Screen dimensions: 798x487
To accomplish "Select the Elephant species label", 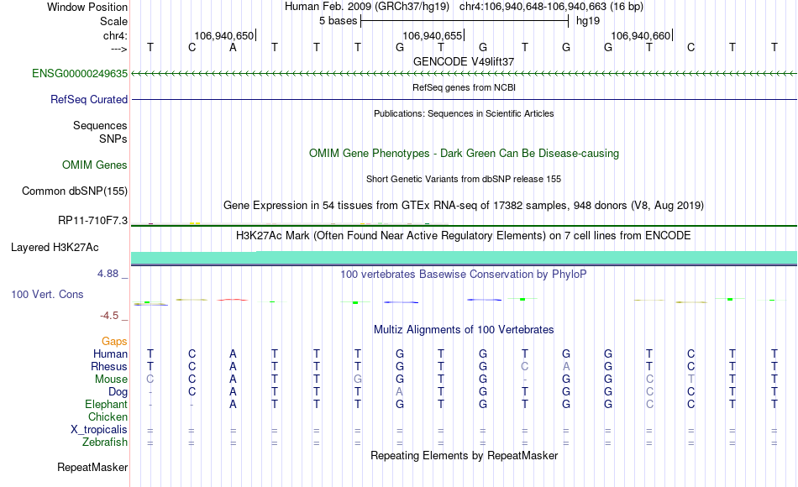I will pos(106,404).
